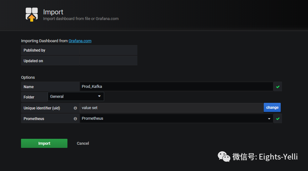This screenshot has height=171, width=308.
Task: Click info icon next to Unique identifier (uid)
Action: 75,108
